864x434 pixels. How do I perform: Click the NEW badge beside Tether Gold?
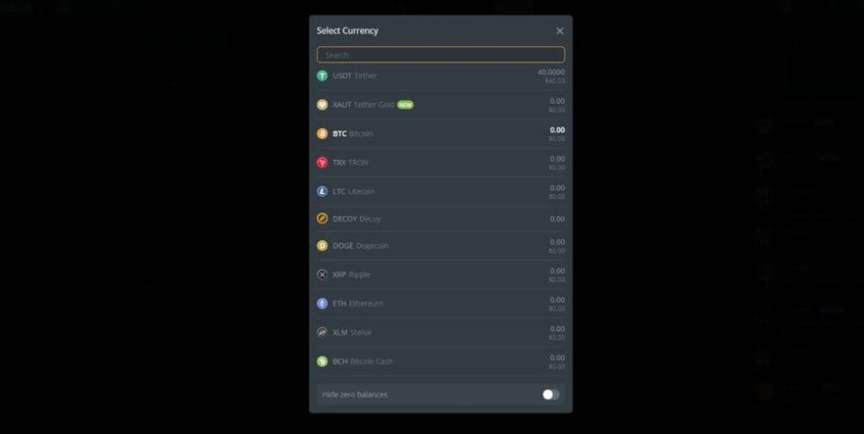(x=406, y=104)
